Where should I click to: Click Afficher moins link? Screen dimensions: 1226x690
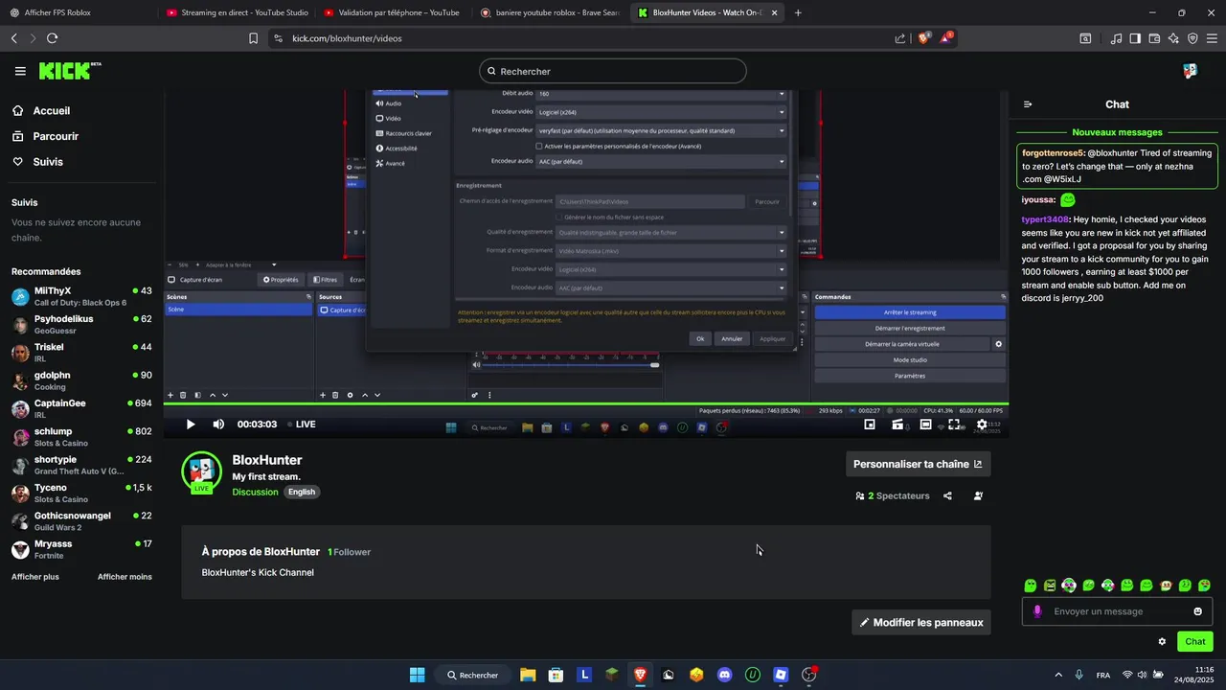(125, 577)
